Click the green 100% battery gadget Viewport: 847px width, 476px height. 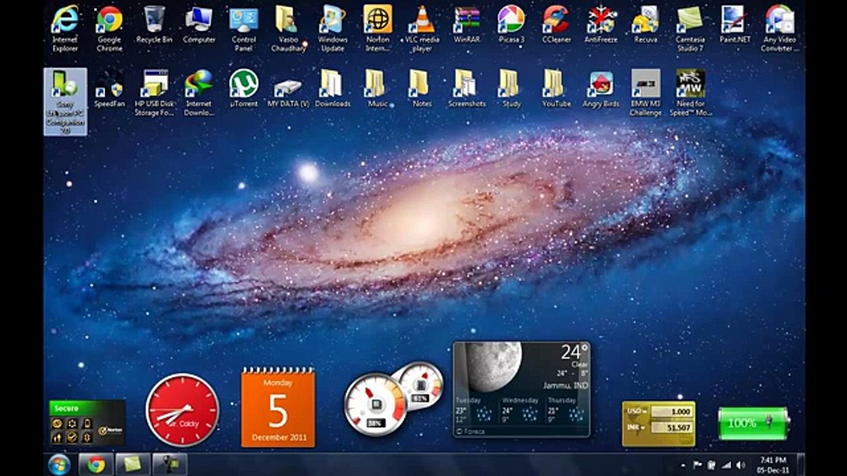pyautogui.click(x=754, y=423)
